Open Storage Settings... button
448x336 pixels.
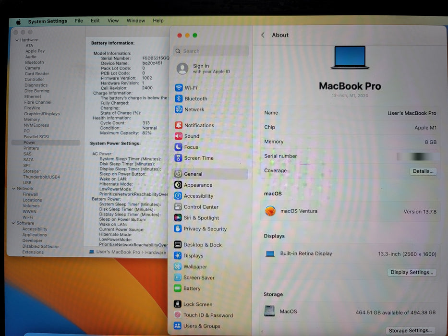point(410,331)
